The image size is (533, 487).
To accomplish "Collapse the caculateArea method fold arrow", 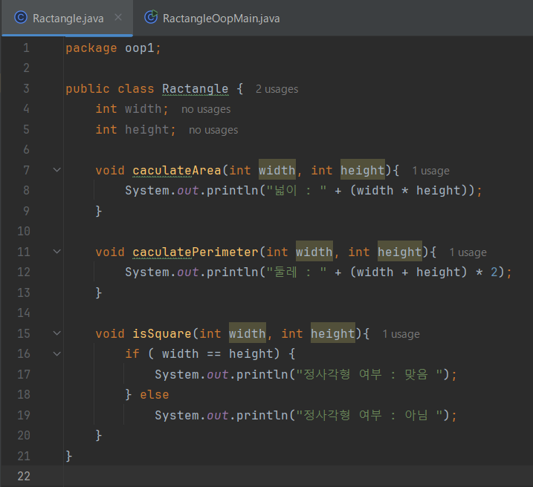I will click(57, 170).
